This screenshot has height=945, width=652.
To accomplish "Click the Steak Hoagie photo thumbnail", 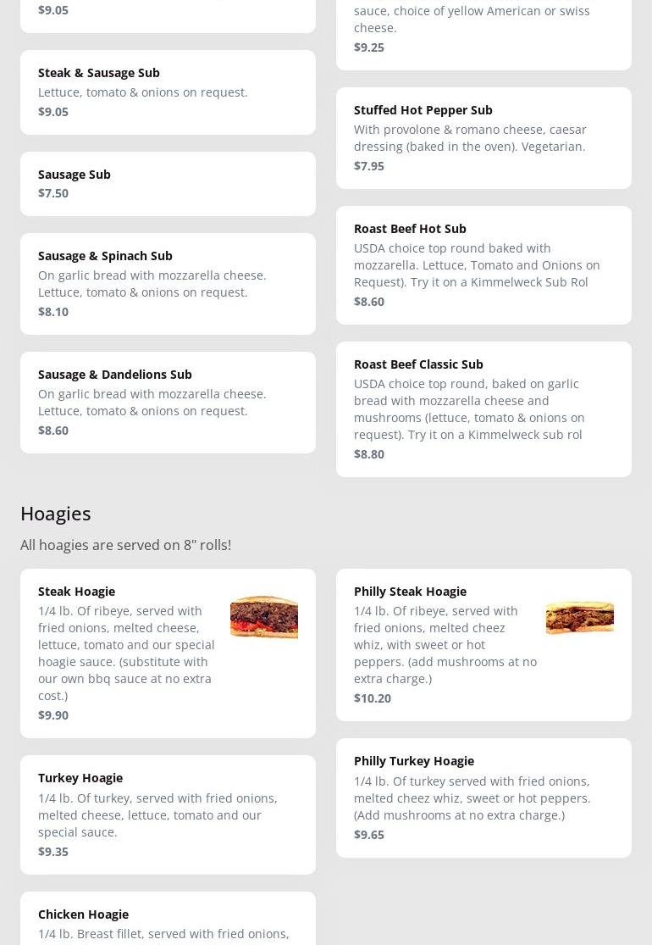I will (x=263, y=616).
